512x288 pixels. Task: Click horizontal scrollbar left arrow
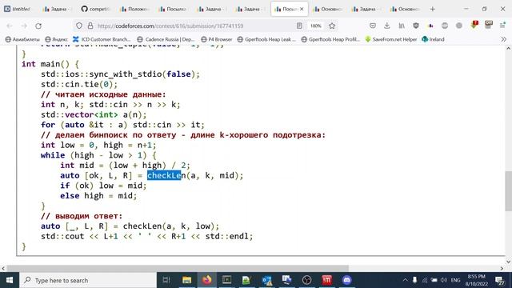[x=3, y=269]
